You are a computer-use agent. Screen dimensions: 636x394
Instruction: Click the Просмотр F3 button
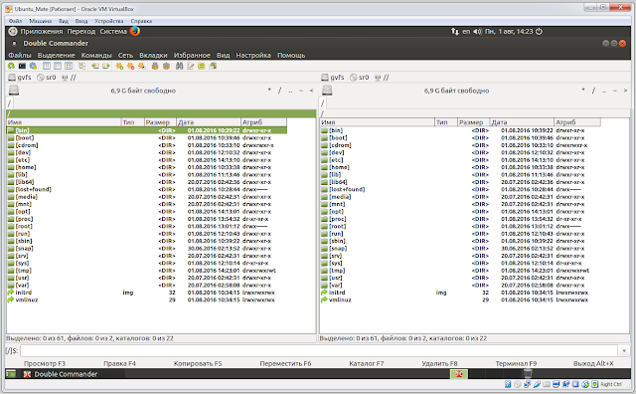[44, 363]
